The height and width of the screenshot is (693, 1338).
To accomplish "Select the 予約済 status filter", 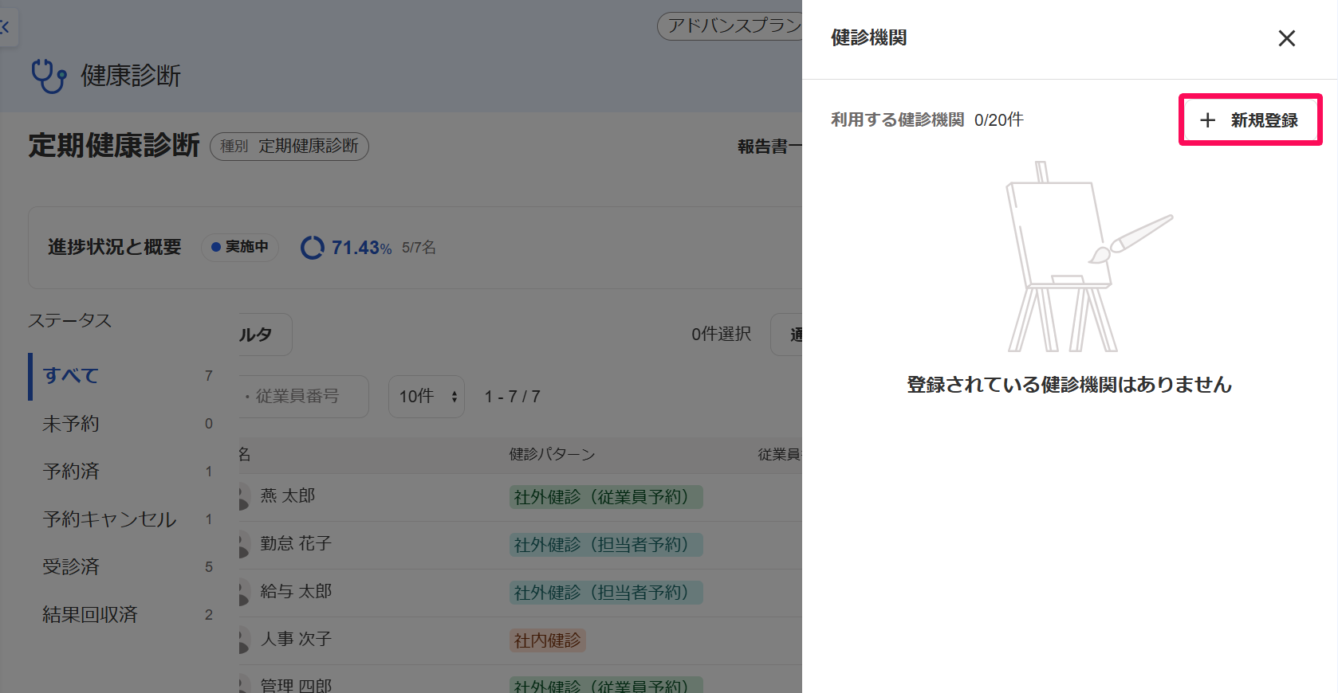I will tap(128, 472).
